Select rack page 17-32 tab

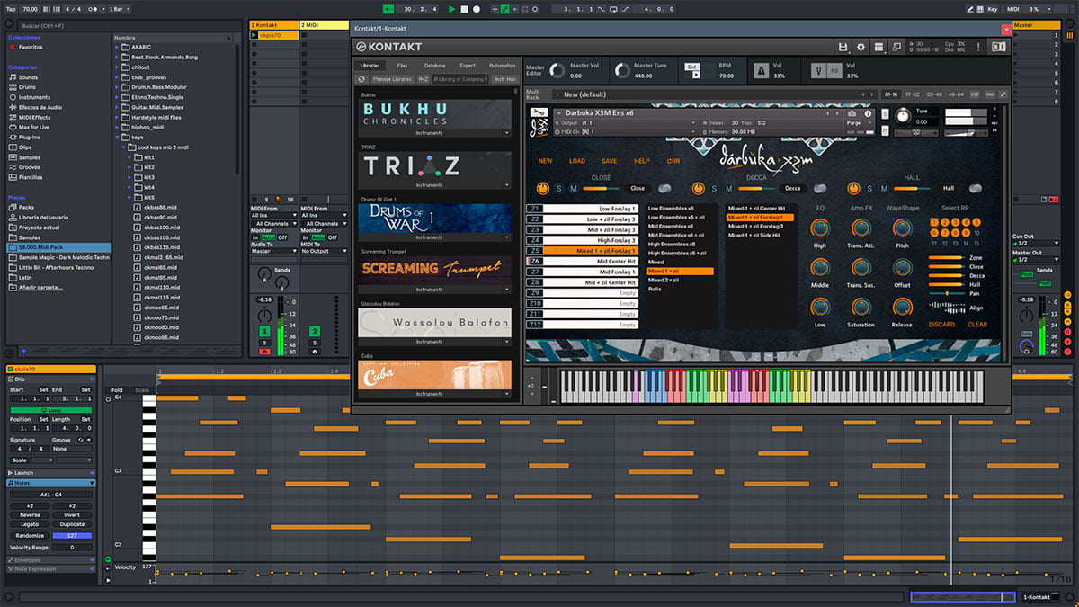(x=912, y=94)
